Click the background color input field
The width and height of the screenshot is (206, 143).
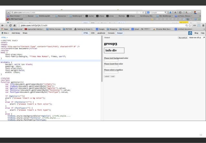click(111, 60)
